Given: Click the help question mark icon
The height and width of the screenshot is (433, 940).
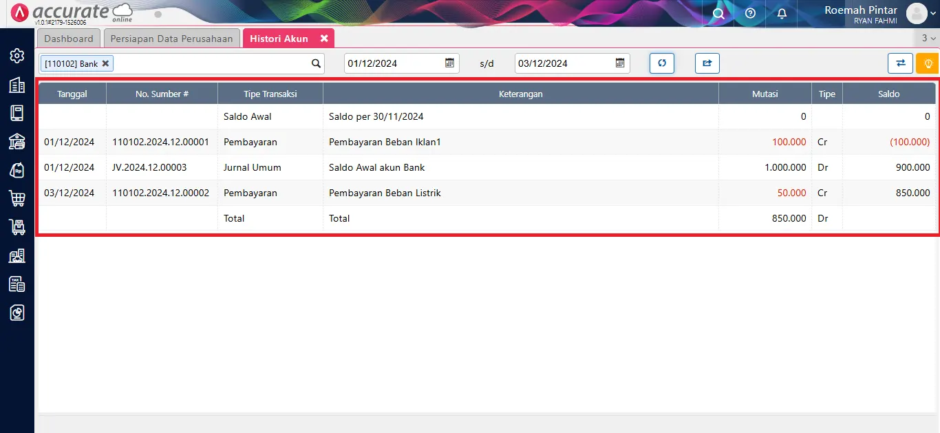Looking at the screenshot, I should tap(750, 13).
